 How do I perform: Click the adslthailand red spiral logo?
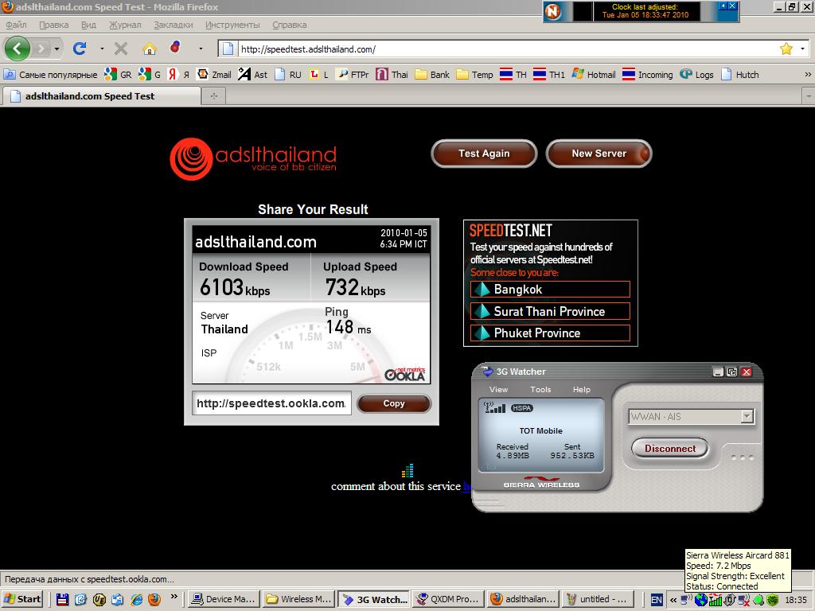[191, 159]
